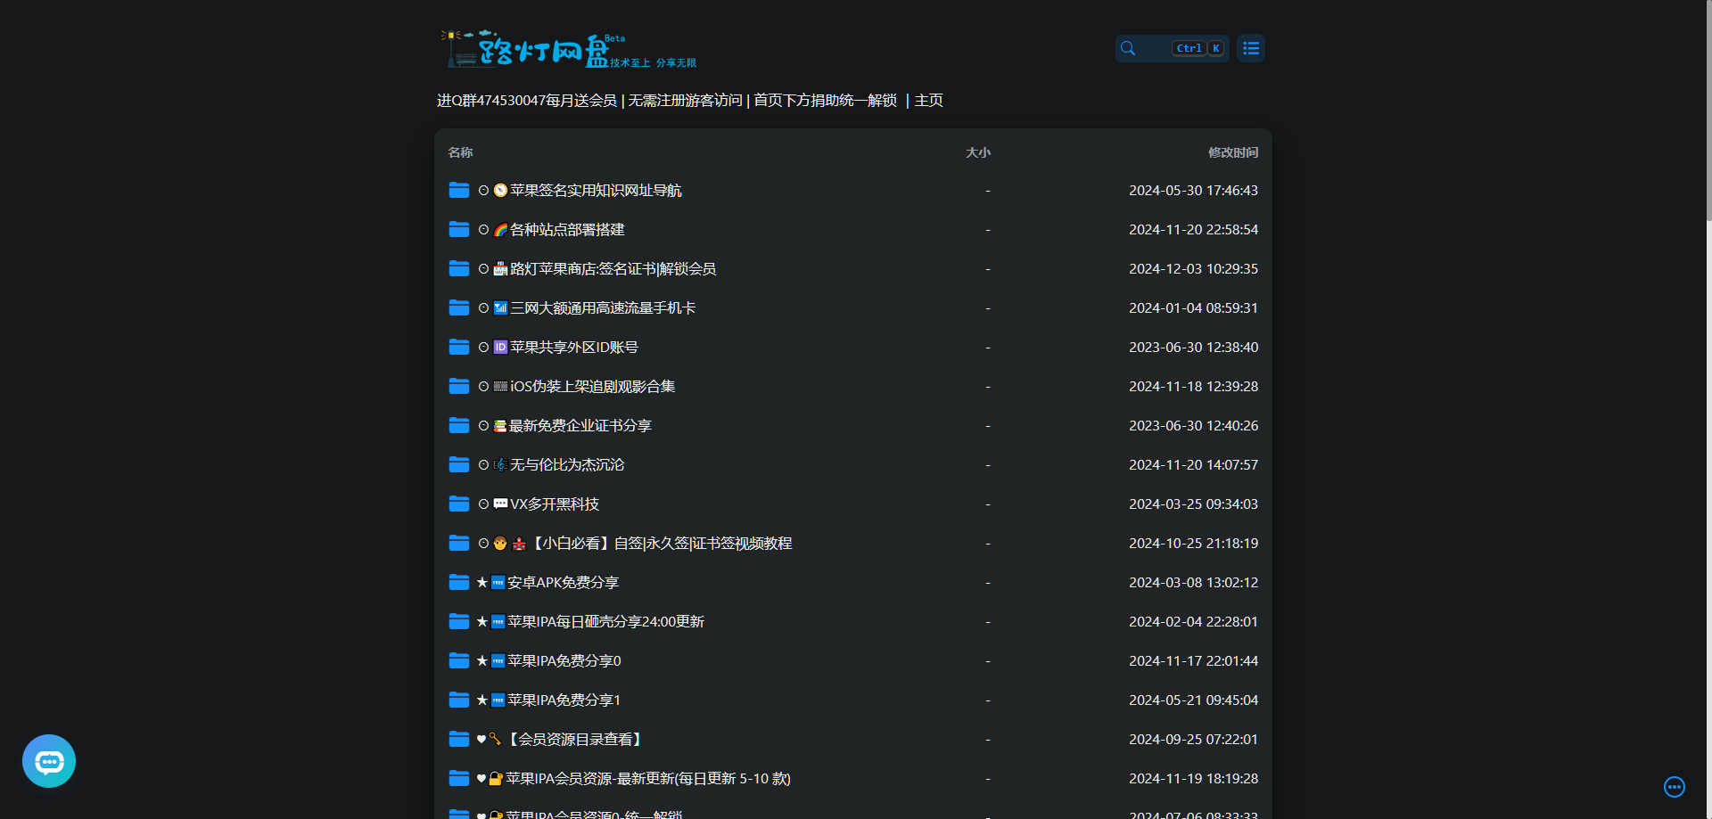Open the 路灯苹果商店签名证书 folder
The height and width of the screenshot is (819, 1712).
coord(853,268)
